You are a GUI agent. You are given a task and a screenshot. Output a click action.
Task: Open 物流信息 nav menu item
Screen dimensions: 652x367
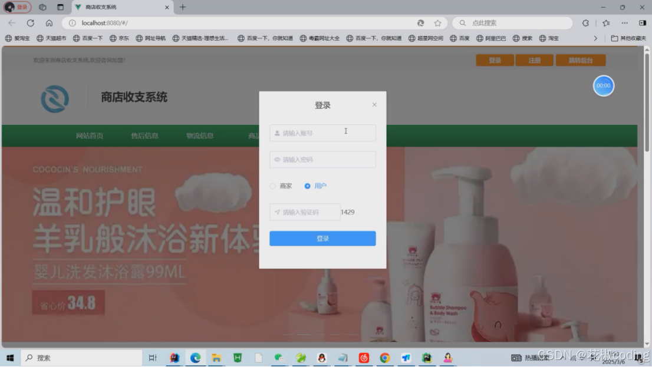(x=200, y=136)
